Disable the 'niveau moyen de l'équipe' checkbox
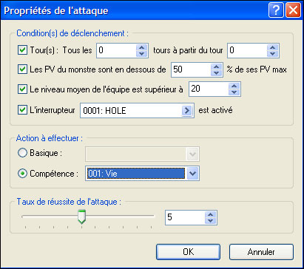This screenshot has height=269, width=304. 22,89
